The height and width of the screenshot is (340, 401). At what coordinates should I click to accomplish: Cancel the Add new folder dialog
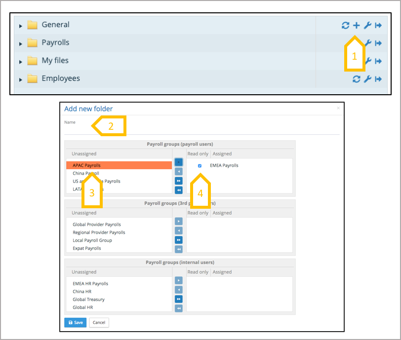(99, 322)
